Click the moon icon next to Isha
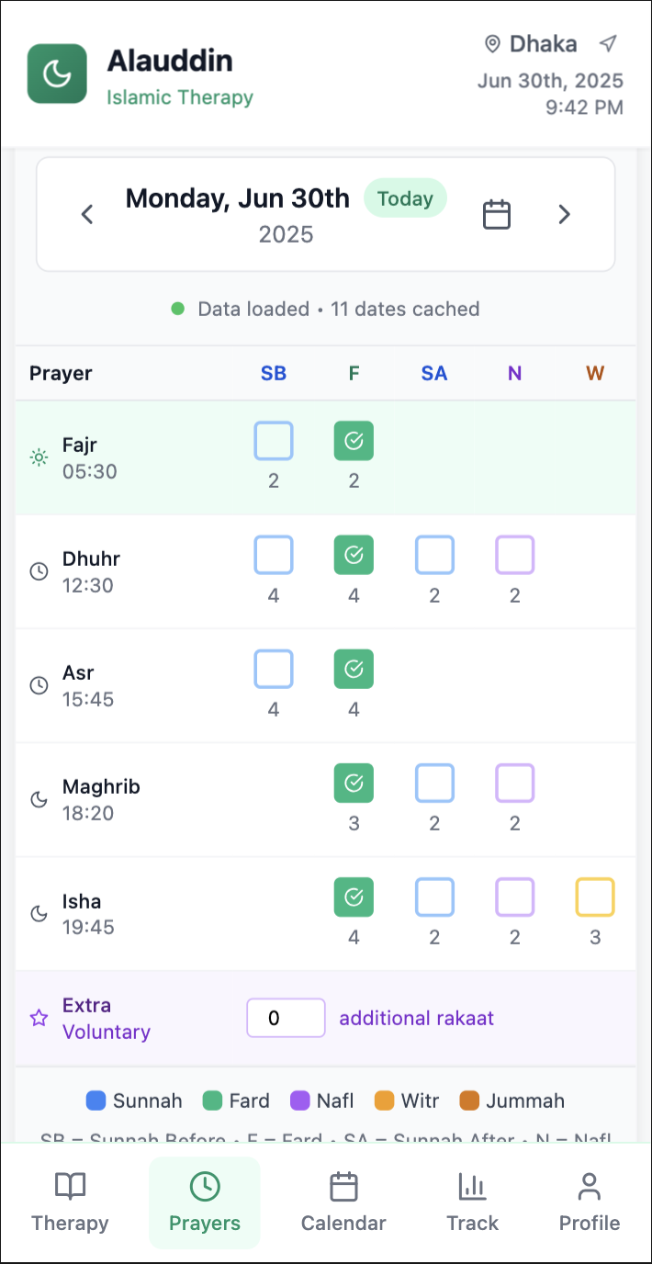This screenshot has height=1264, width=652. click(x=39, y=913)
